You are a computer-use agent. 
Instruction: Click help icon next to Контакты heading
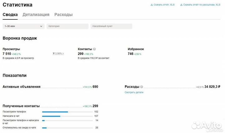94,49
